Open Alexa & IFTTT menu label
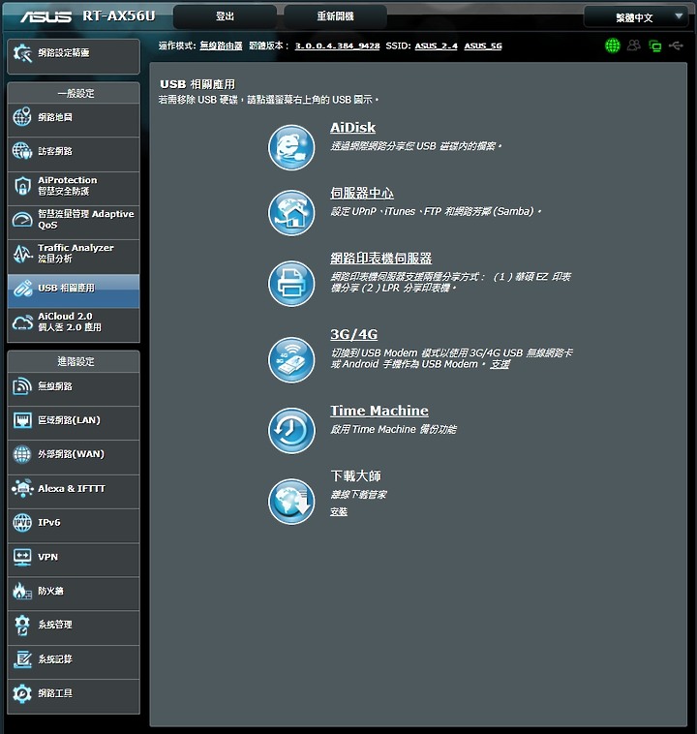The height and width of the screenshot is (734, 697). (71, 488)
